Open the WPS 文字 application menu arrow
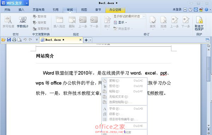 (27, 3)
